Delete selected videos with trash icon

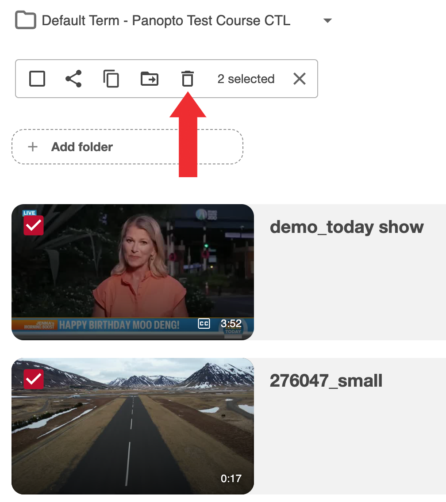188,79
